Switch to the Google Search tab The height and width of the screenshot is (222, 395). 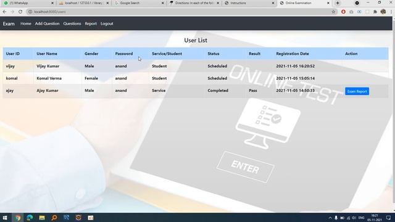(x=138, y=3)
